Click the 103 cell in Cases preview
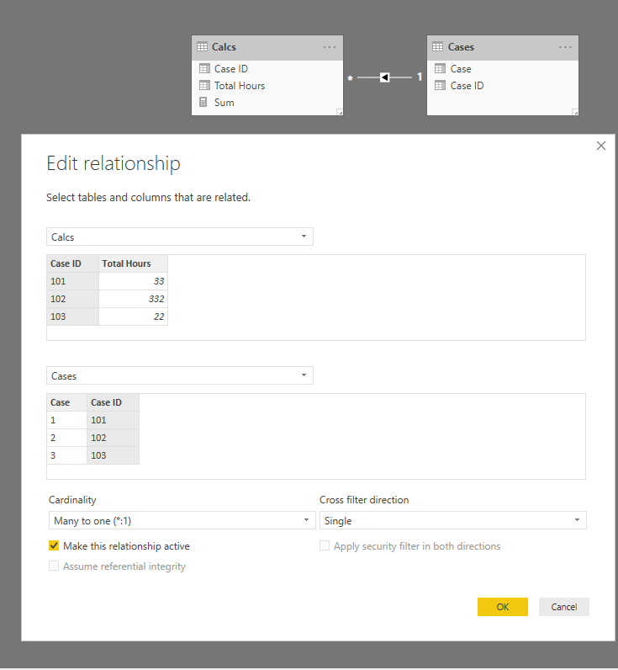 [x=114, y=455]
